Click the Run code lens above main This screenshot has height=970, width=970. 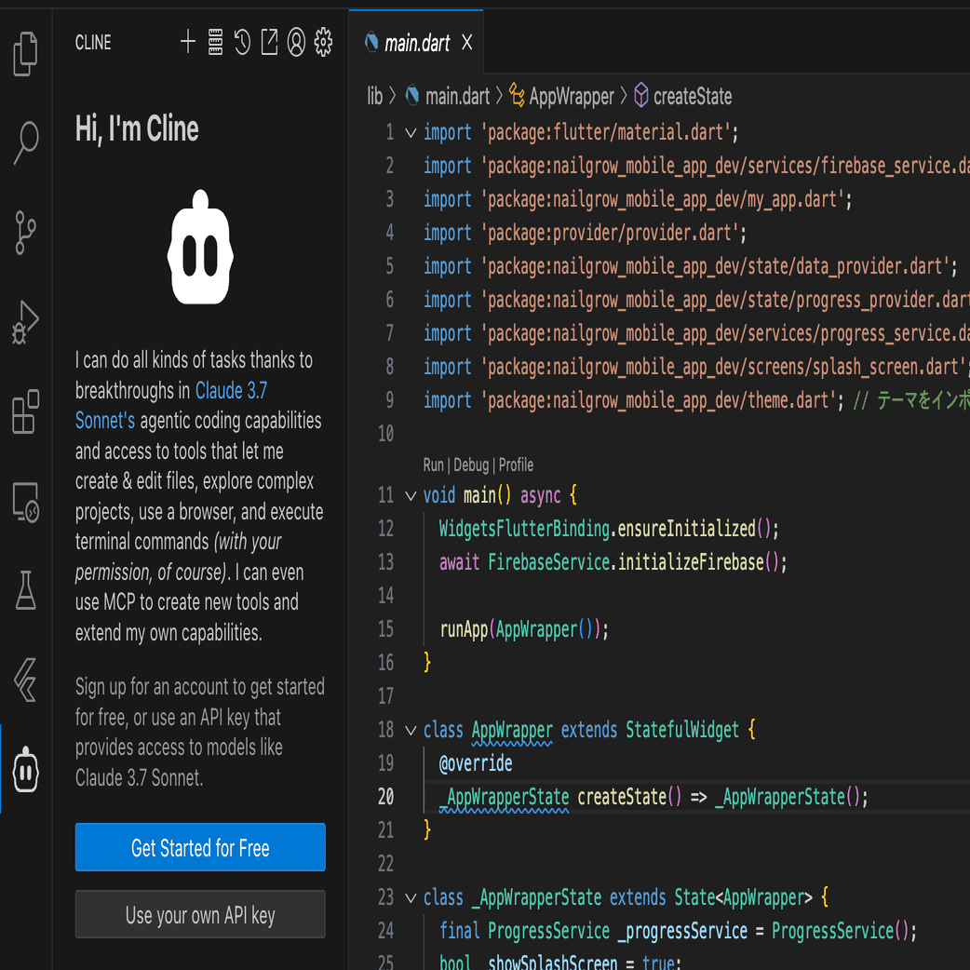click(433, 465)
